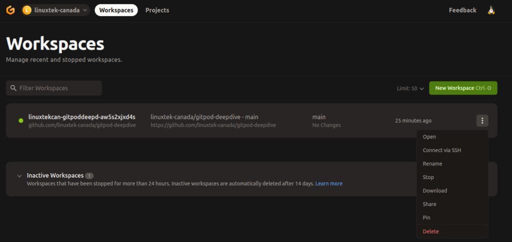Switch to the Projects tab
This screenshot has width=512, height=242.
click(x=157, y=10)
